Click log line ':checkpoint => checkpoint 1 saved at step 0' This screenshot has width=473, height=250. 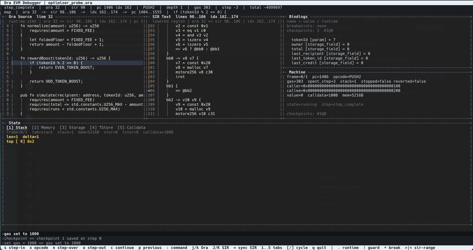pos(52,239)
